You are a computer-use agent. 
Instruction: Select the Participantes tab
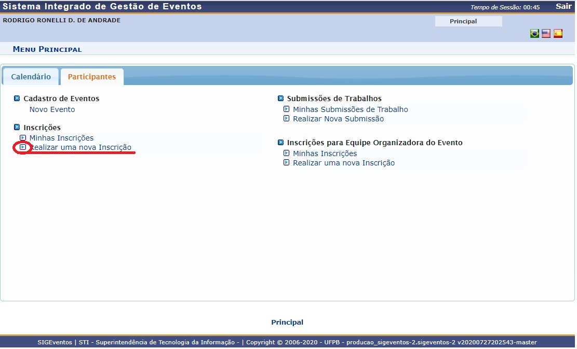coord(92,77)
